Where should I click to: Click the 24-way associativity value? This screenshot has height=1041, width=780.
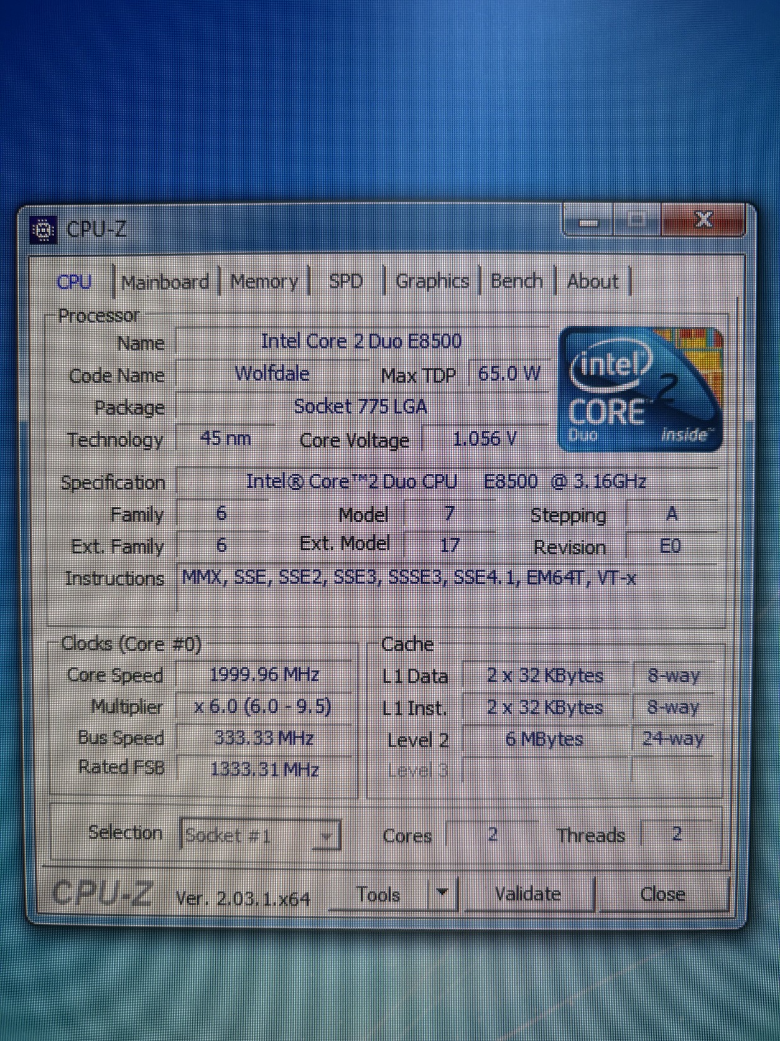(673, 739)
